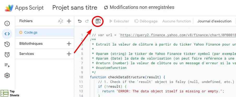236x97 pixels.
Task: Click line number 10 in the gutter
Action: (x=81, y=77)
